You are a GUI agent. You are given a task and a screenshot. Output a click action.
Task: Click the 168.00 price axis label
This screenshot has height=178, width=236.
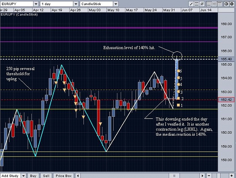(x=226, y=24)
